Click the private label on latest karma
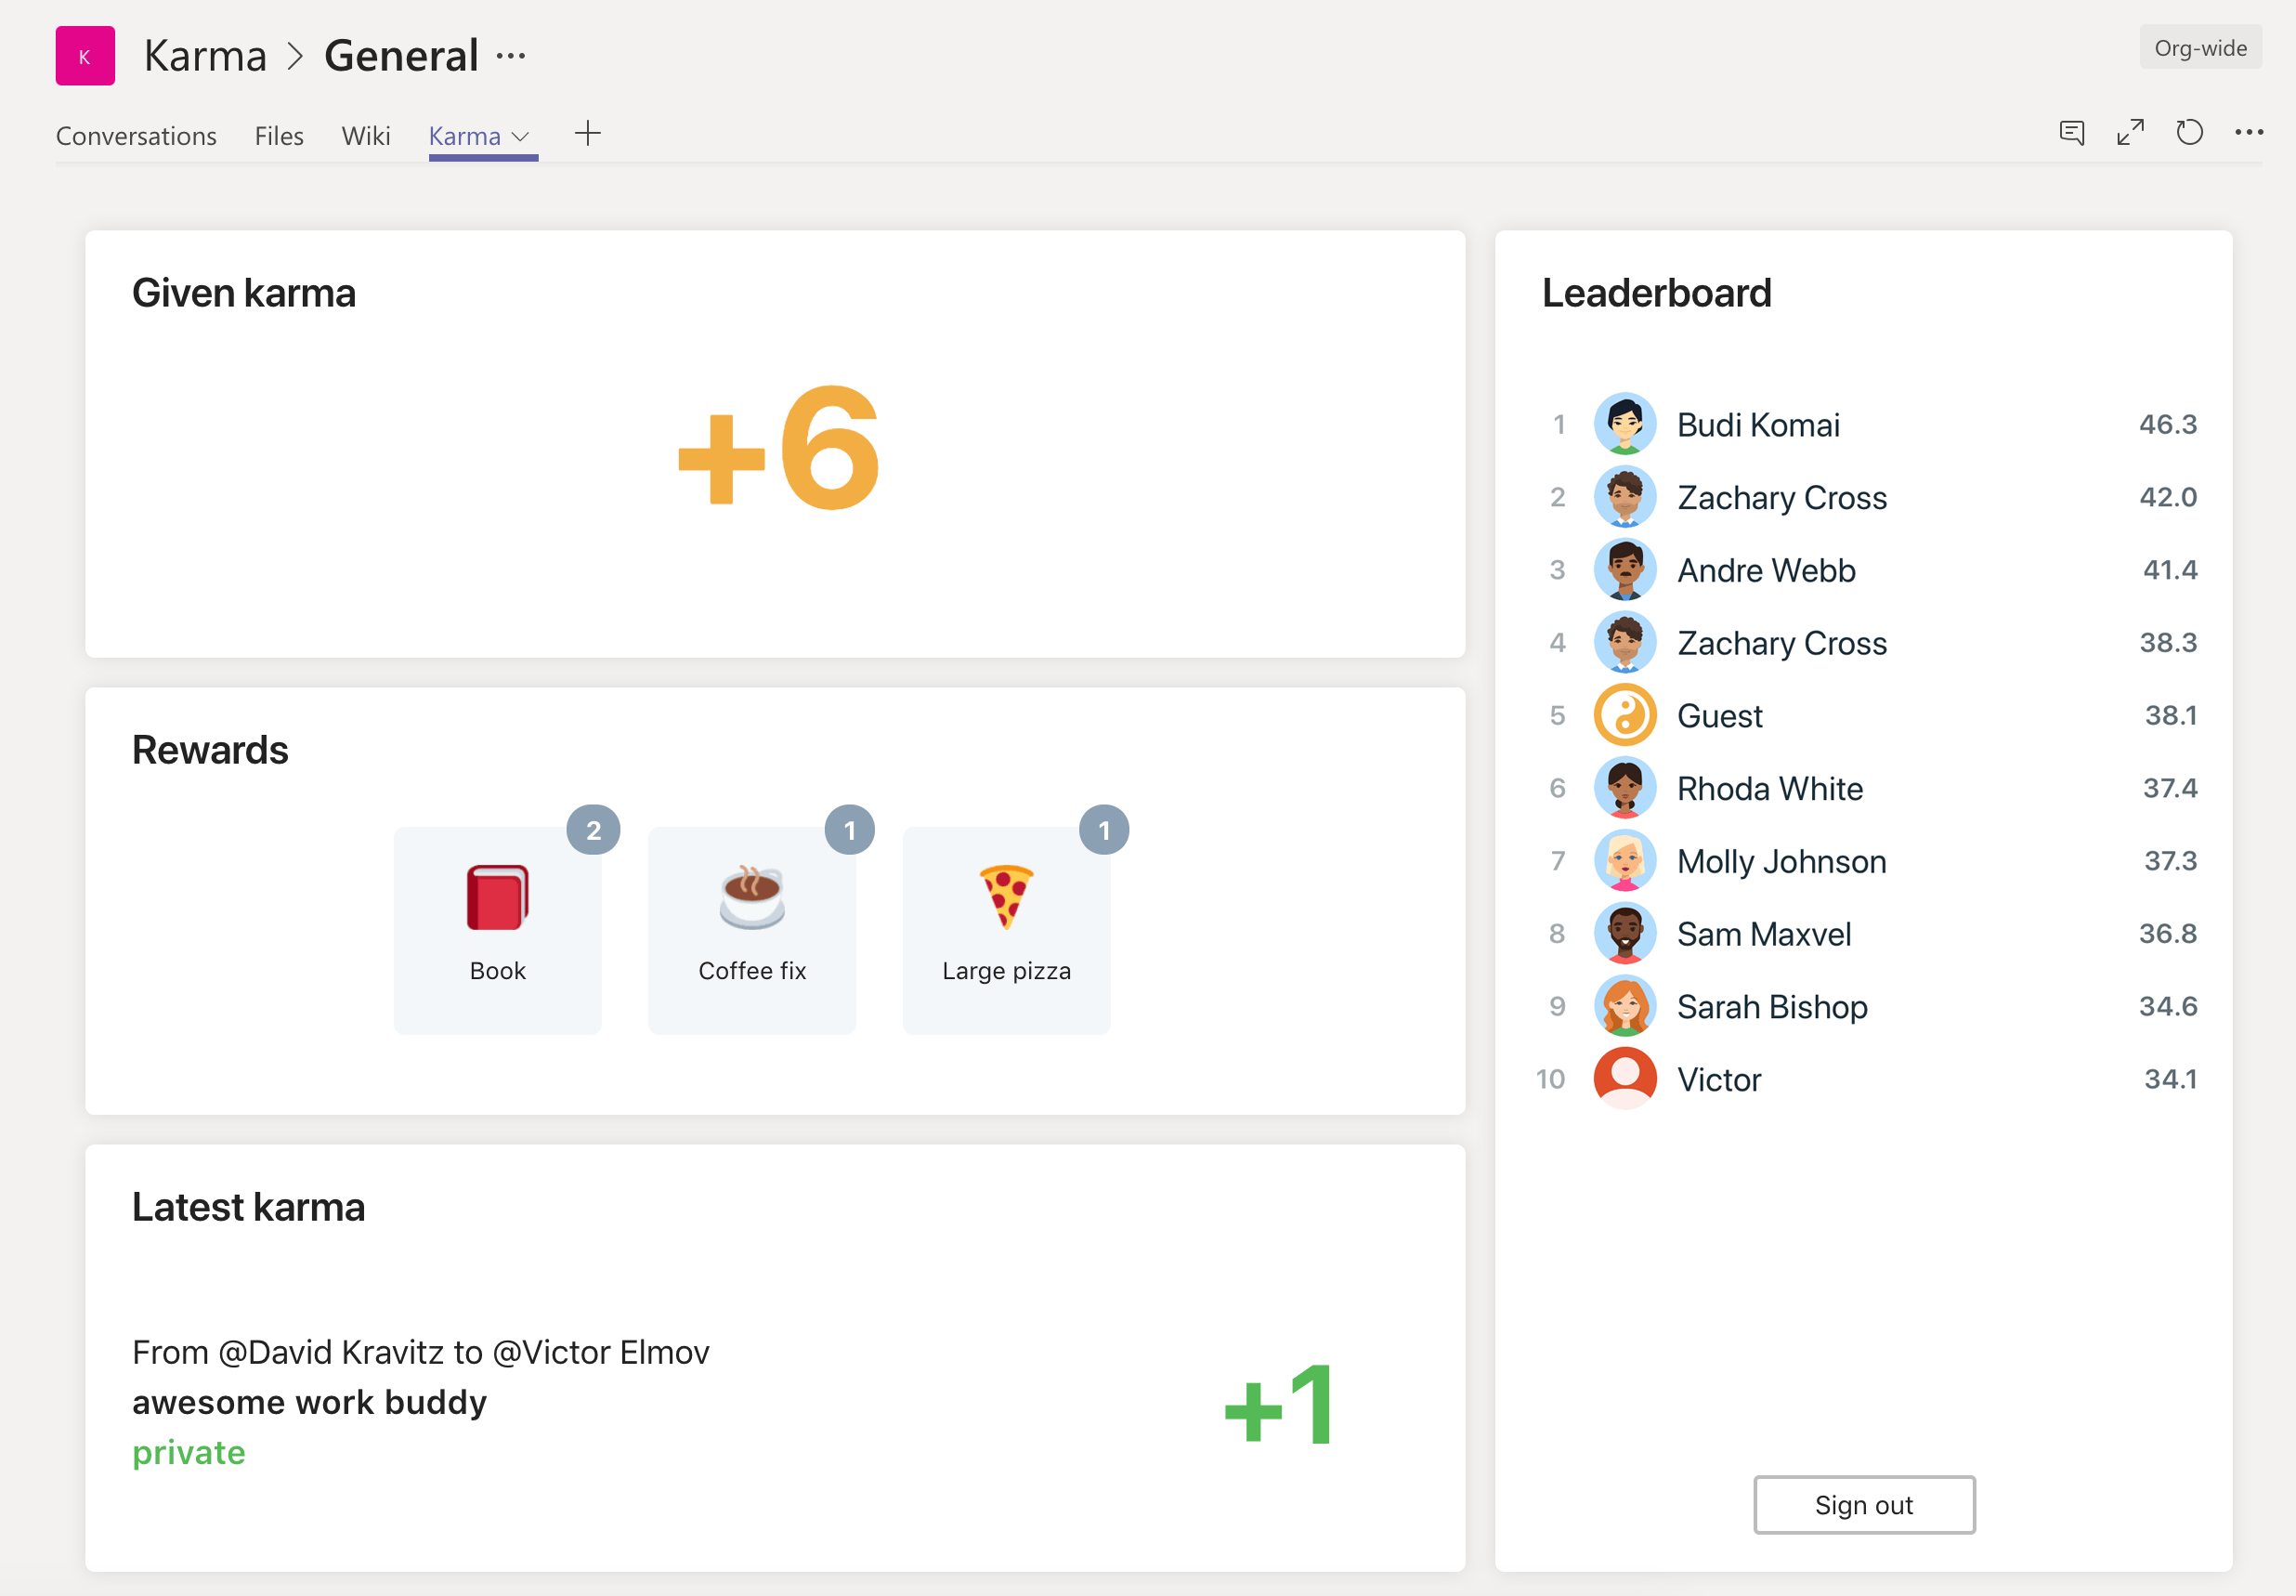 [x=188, y=1452]
